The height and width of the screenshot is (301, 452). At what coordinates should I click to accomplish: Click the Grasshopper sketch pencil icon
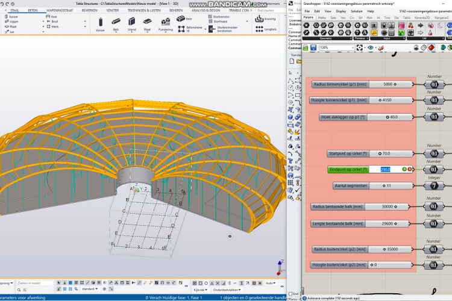pyautogui.click(x=381, y=48)
